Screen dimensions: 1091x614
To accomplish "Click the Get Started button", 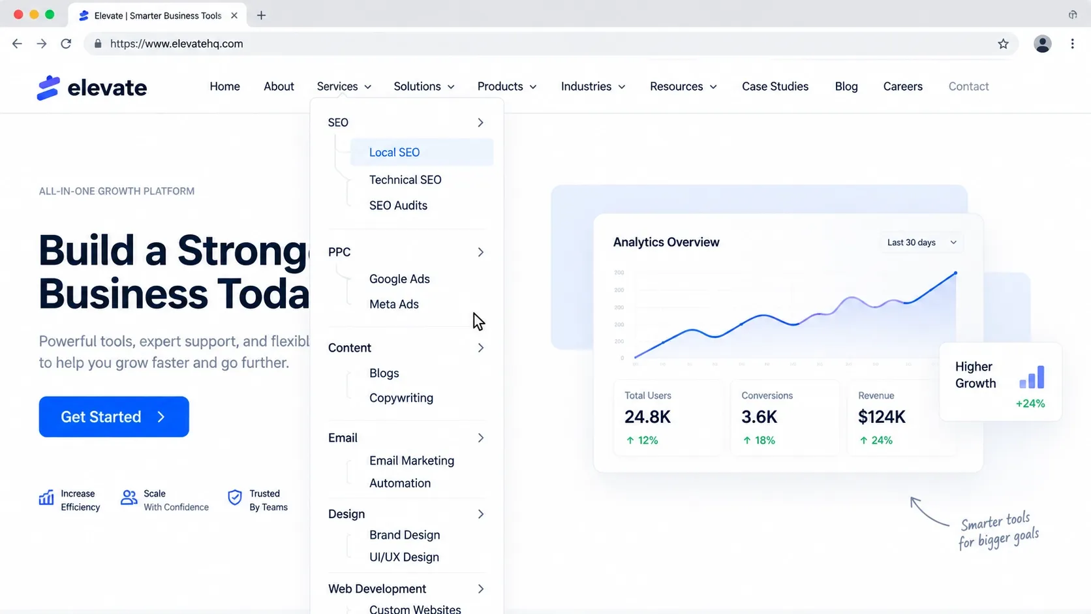I will [114, 417].
